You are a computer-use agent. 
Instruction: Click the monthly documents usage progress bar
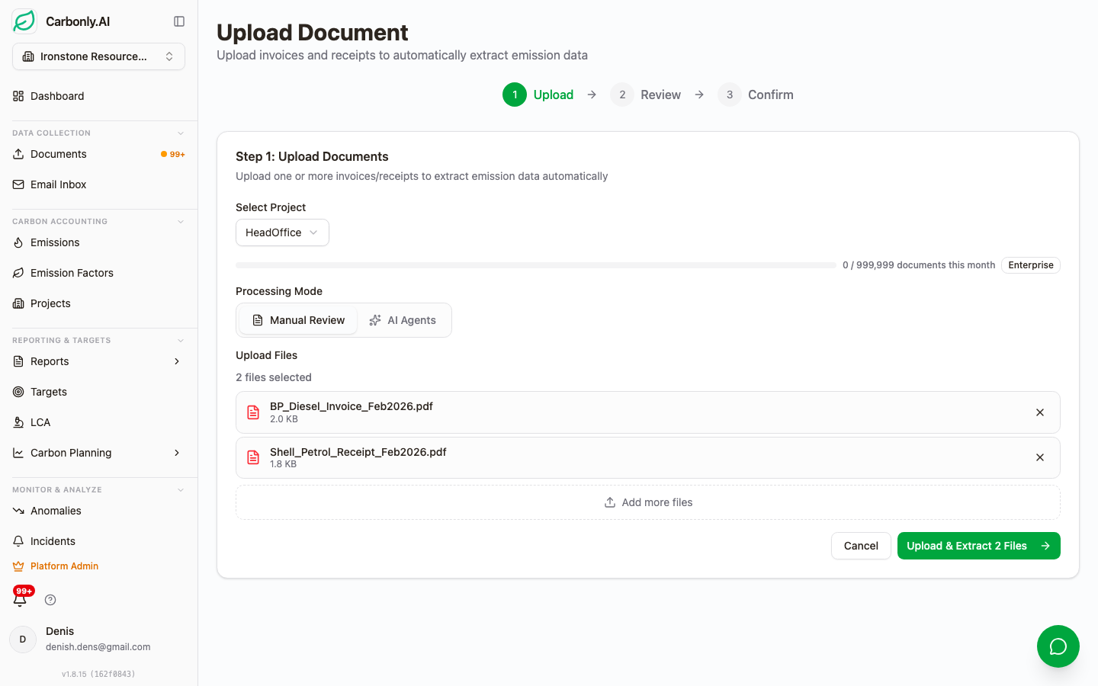[x=536, y=265]
